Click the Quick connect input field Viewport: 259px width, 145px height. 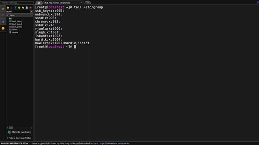pyautogui.click(x=17, y=3)
